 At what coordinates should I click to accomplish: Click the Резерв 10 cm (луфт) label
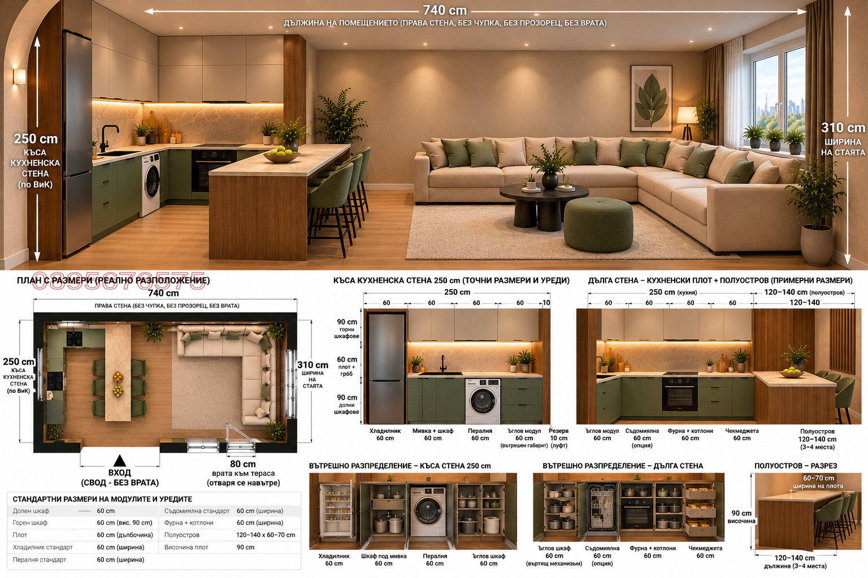[559, 438]
